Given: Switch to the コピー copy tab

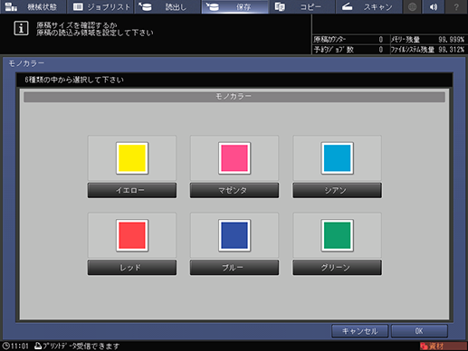Looking at the screenshot, I should [x=301, y=6].
